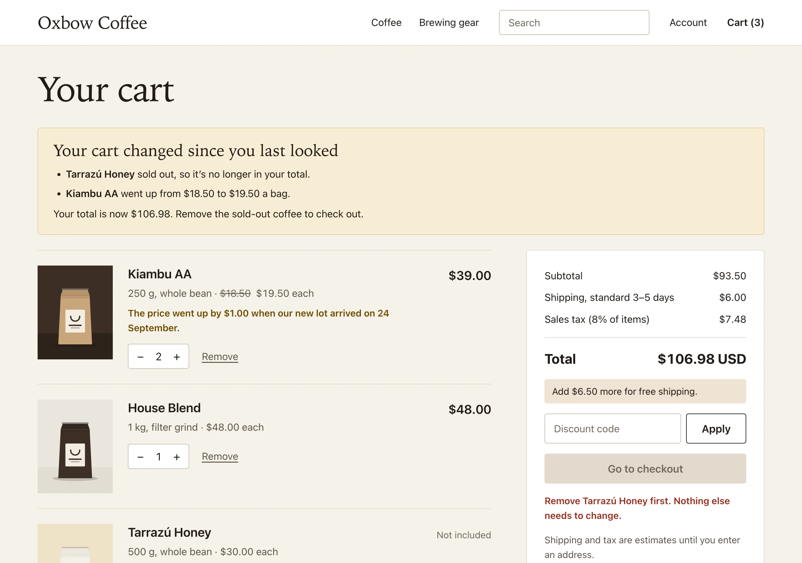Click the 'Shipping, standard 3–5 days' label

point(609,297)
